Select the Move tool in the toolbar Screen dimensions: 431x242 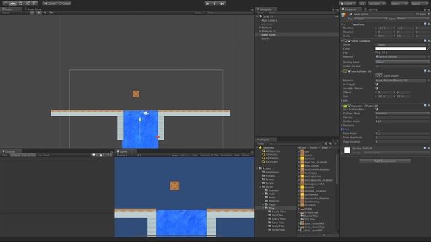(13, 3)
